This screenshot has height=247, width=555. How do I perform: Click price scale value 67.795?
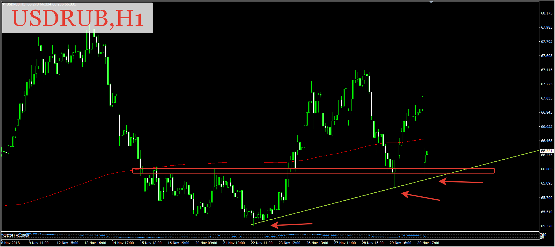pos(547,42)
